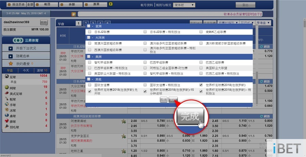Toggle the 美洲 group checkbox
Screen dimensions: 306x157
pyautogui.click(x=89, y=57)
